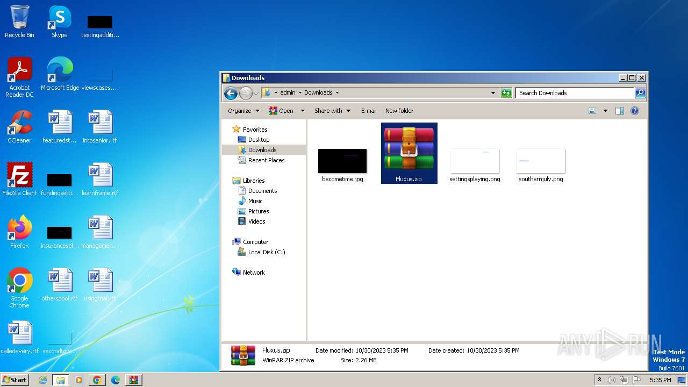The height and width of the screenshot is (387, 688).
Task: Open Internet Explorer from taskbar
Action: pos(43,380)
